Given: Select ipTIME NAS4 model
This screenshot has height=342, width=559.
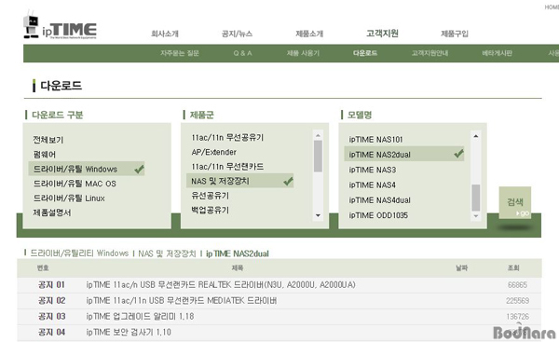Looking at the screenshot, I should 372,185.
